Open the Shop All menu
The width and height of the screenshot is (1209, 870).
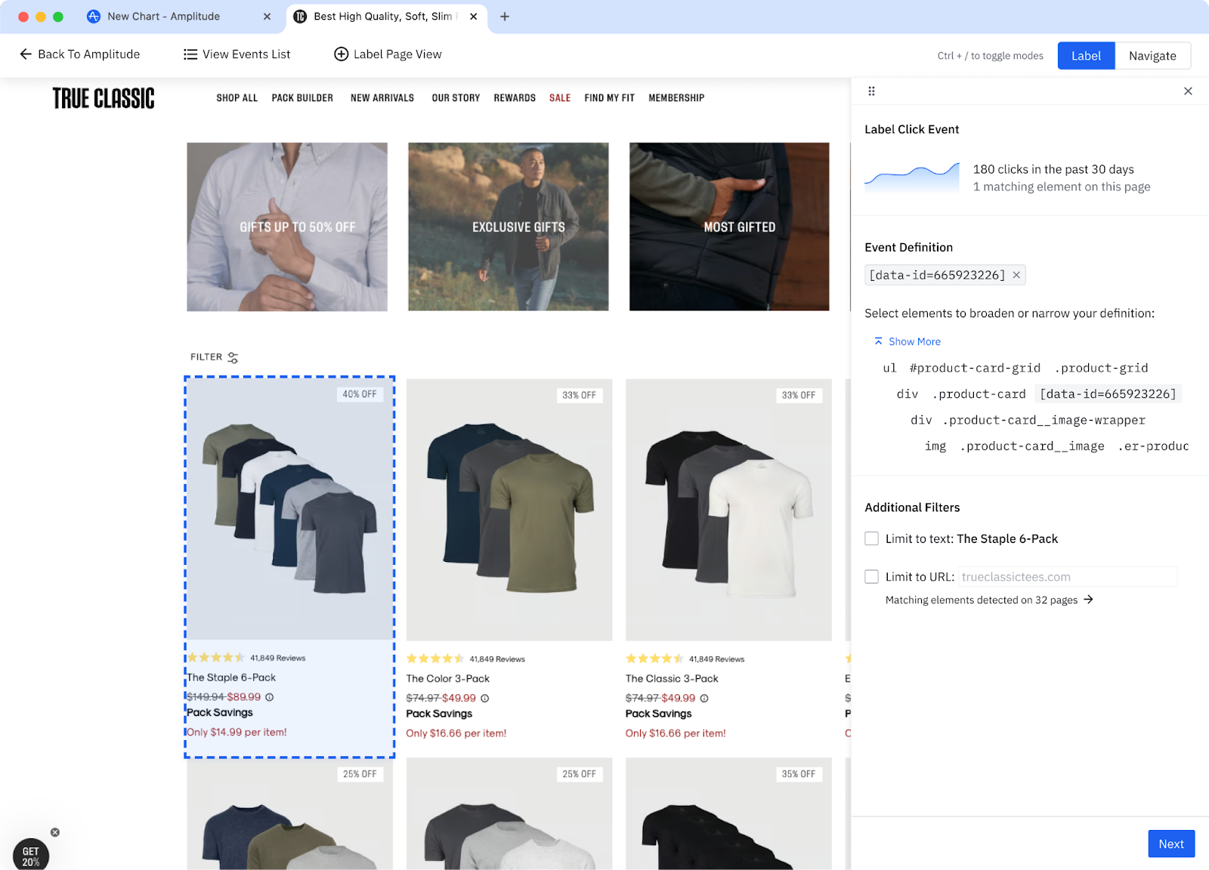tap(237, 98)
